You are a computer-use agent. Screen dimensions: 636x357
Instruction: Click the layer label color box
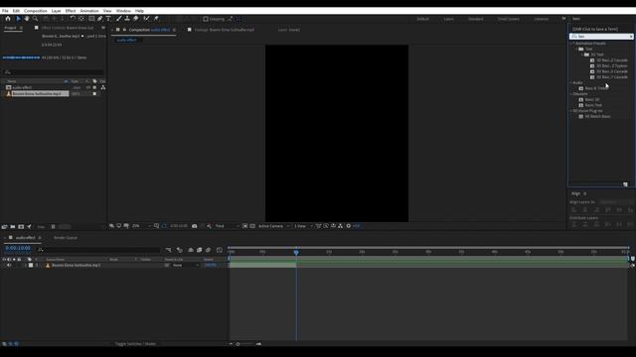click(x=31, y=265)
